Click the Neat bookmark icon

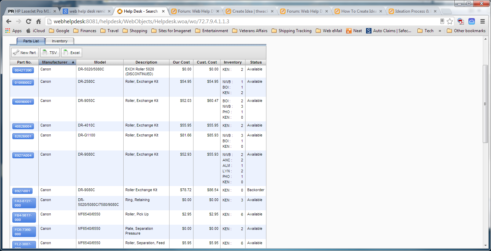point(349,30)
